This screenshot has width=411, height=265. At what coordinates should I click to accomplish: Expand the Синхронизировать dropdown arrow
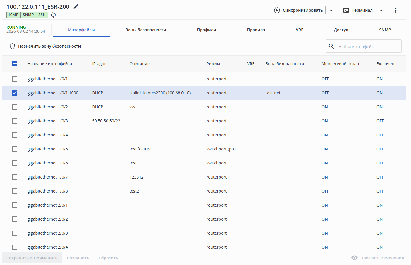(x=331, y=10)
